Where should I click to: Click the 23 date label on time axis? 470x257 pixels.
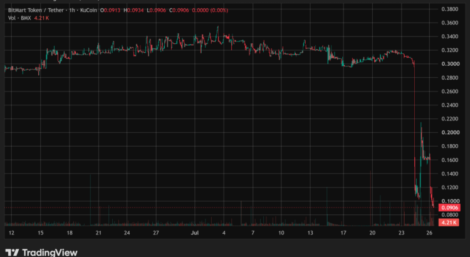click(x=401, y=233)
